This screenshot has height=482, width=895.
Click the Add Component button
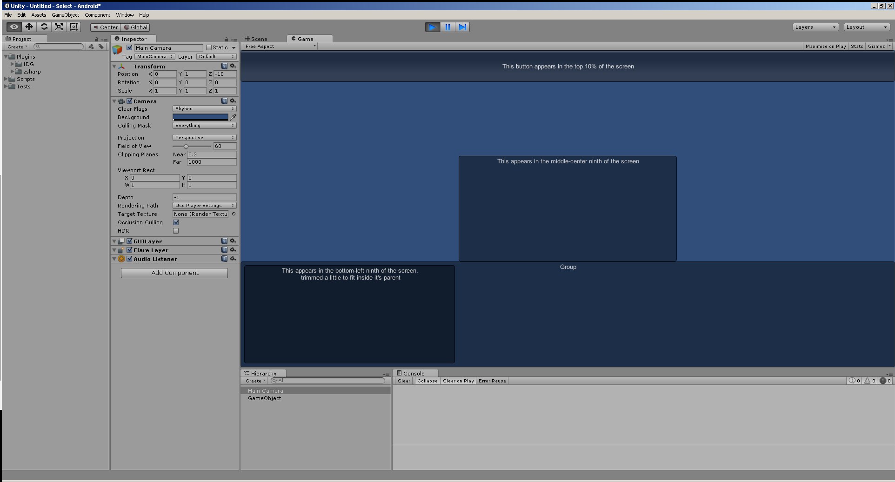(174, 273)
